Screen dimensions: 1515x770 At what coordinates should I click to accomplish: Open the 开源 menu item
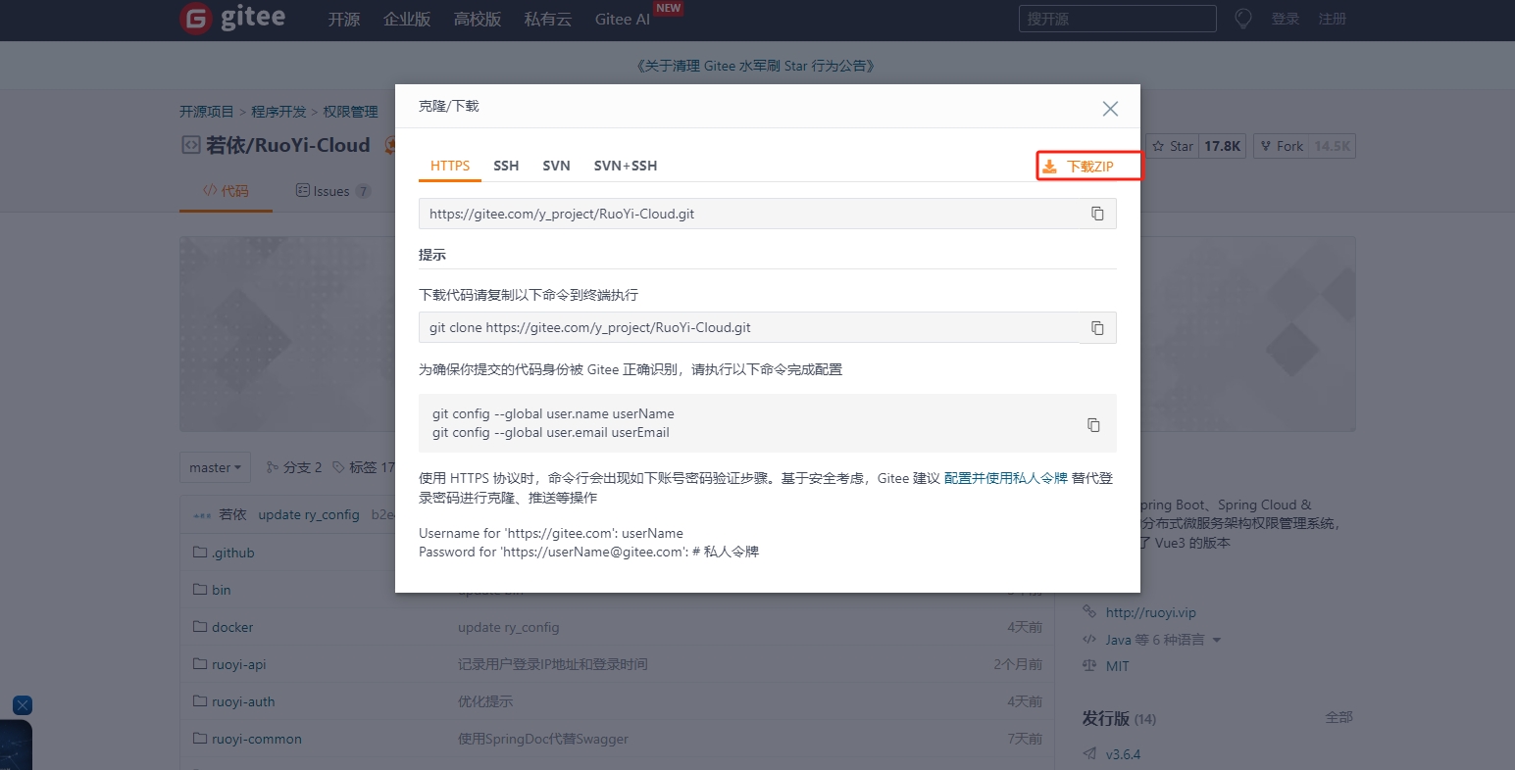pyautogui.click(x=344, y=20)
